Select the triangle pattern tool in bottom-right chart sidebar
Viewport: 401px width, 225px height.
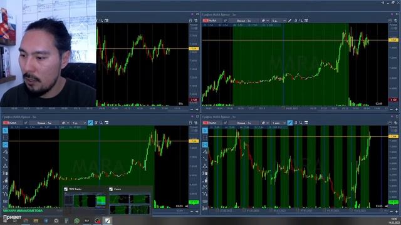(x=205, y=166)
